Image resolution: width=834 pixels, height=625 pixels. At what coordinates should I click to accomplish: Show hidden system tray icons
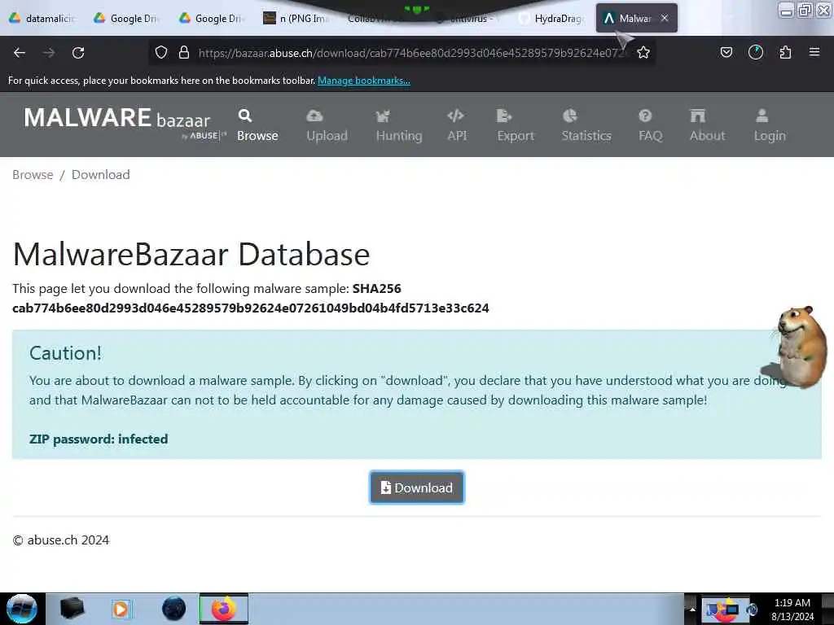tap(692, 609)
